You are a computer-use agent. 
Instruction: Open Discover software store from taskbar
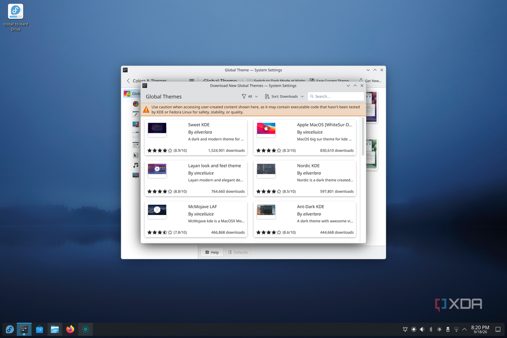39,329
